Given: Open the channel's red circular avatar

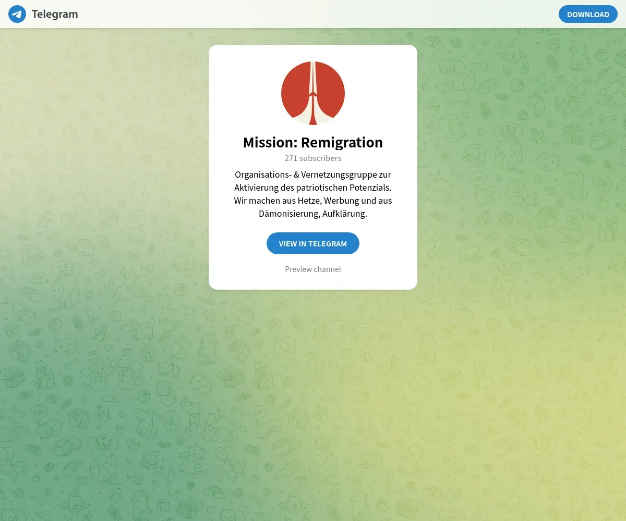Looking at the screenshot, I should click(x=313, y=93).
